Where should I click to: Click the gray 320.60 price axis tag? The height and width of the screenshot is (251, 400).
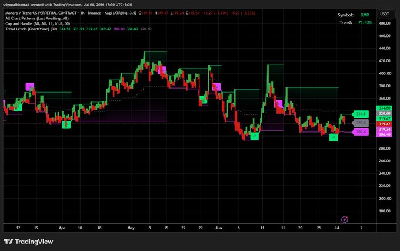[384, 114]
